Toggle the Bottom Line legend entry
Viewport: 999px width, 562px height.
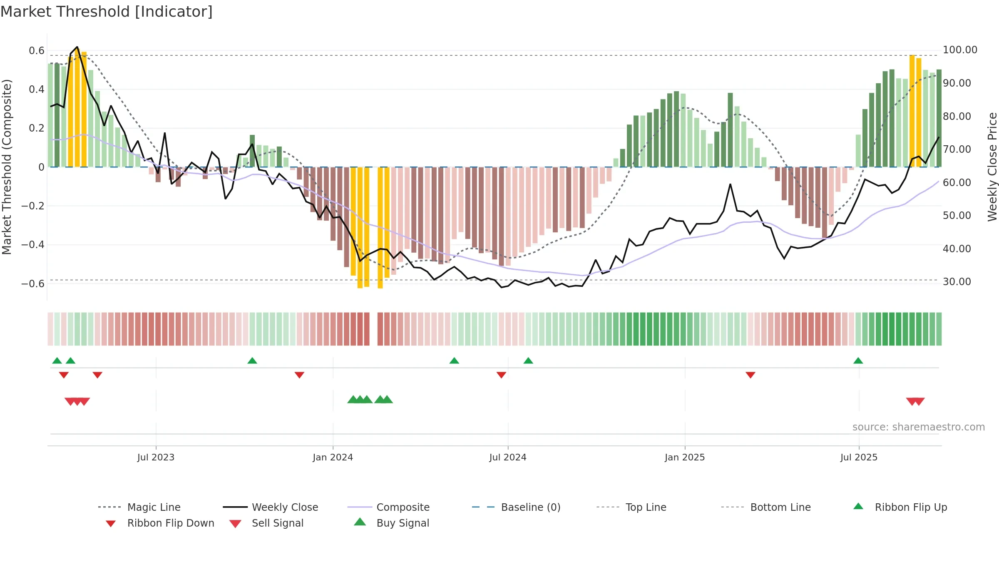tap(766, 507)
